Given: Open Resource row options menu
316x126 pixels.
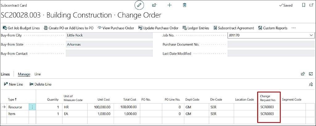Looking at the screenshot, I should point(32,107).
